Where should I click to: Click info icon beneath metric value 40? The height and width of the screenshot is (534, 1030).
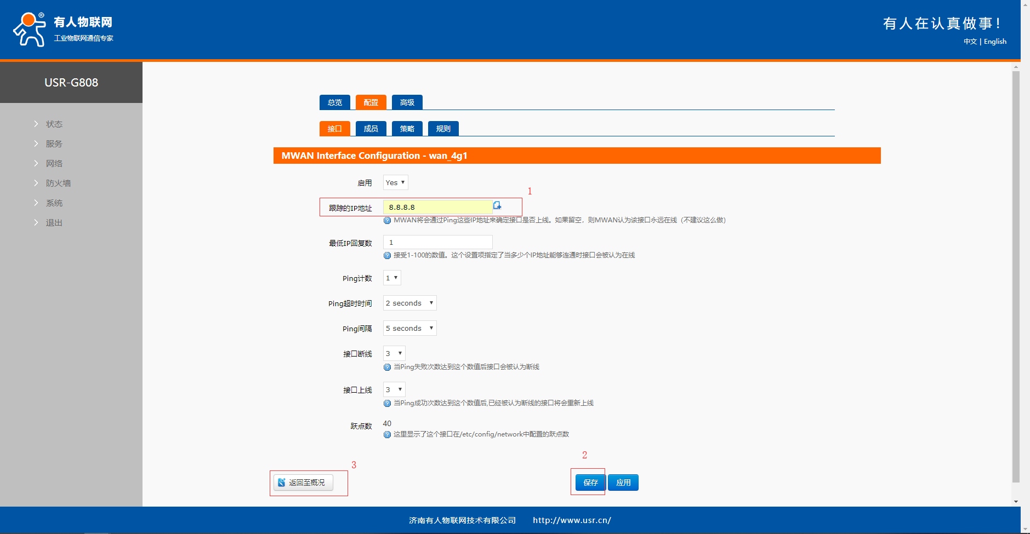click(x=387, y=434)
